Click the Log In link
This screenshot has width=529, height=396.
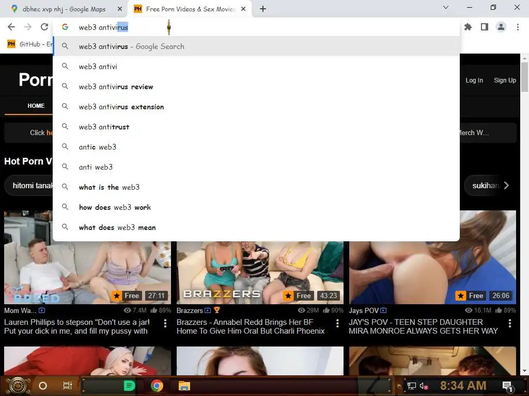(x=474, y=80)
